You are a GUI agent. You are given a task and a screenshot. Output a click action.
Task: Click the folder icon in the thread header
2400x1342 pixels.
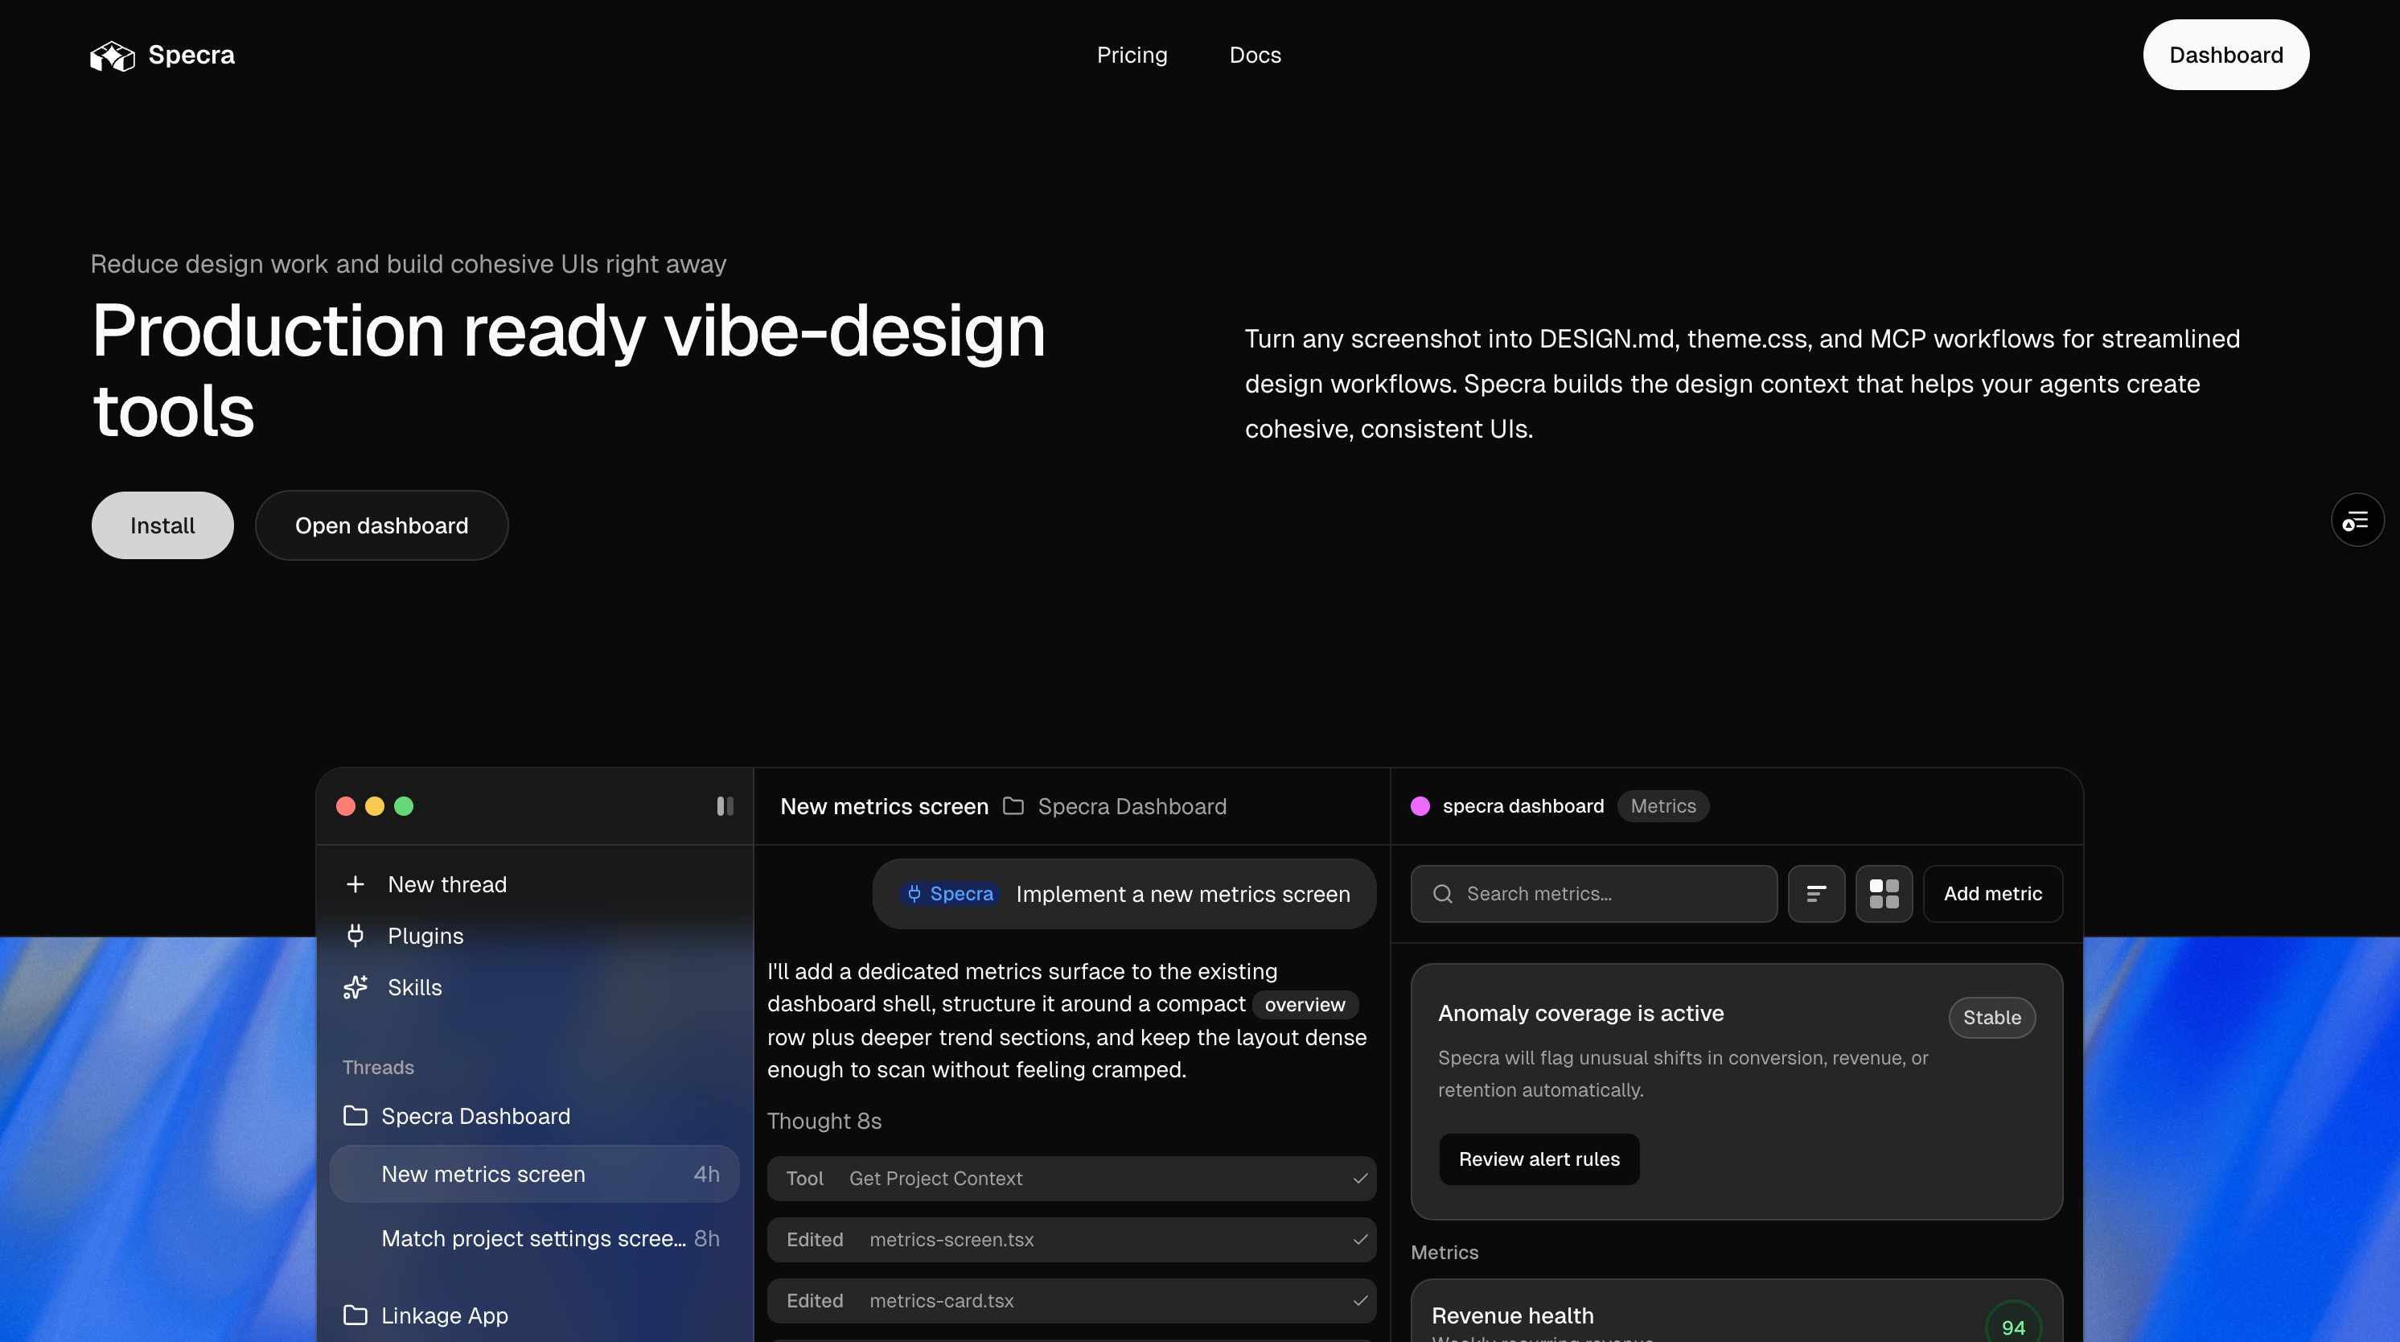1013,806
